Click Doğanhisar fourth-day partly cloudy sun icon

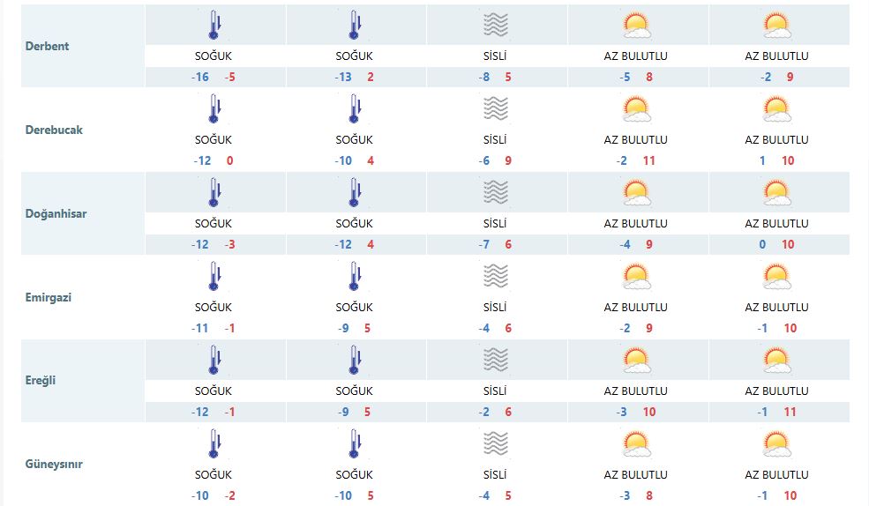point(636,192)
